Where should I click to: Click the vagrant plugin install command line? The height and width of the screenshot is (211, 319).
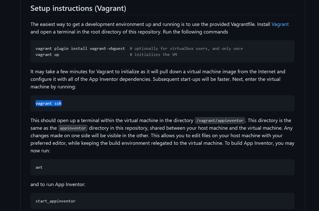coord(80,49)
